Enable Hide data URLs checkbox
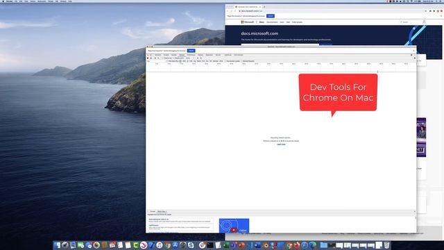The image size is (444, 250). coord(168,61)
